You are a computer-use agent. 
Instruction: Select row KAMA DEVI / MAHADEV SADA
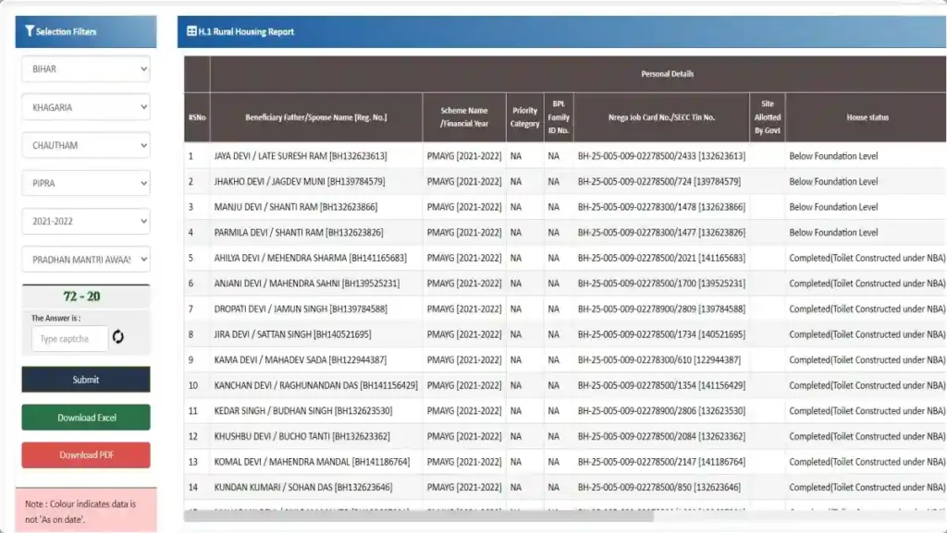[565, 360]
